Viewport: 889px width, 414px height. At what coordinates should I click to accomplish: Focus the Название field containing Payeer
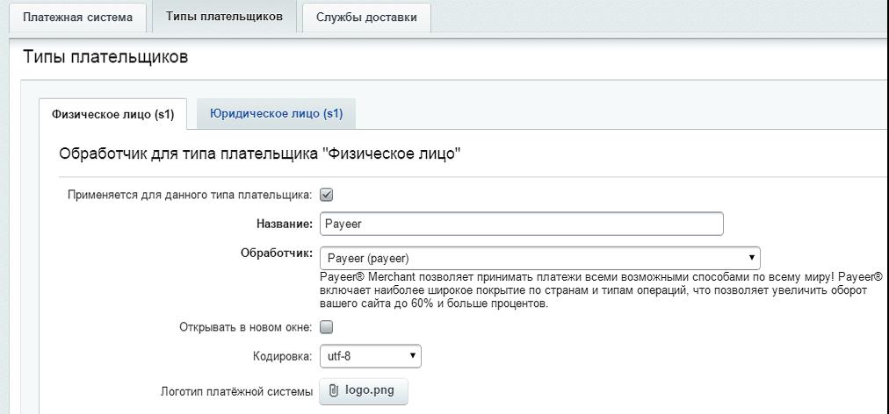click(521, 224)
